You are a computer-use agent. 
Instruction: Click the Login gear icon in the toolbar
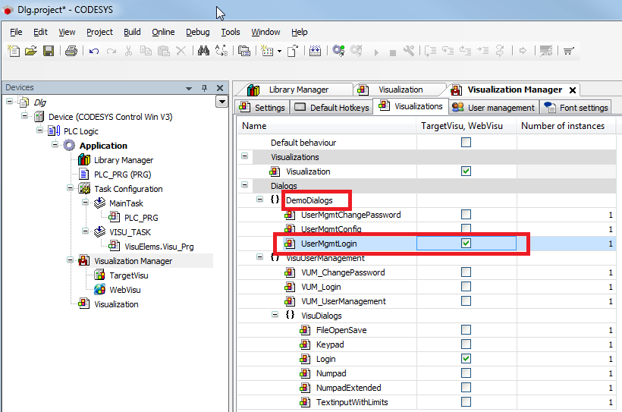[338, 51]
